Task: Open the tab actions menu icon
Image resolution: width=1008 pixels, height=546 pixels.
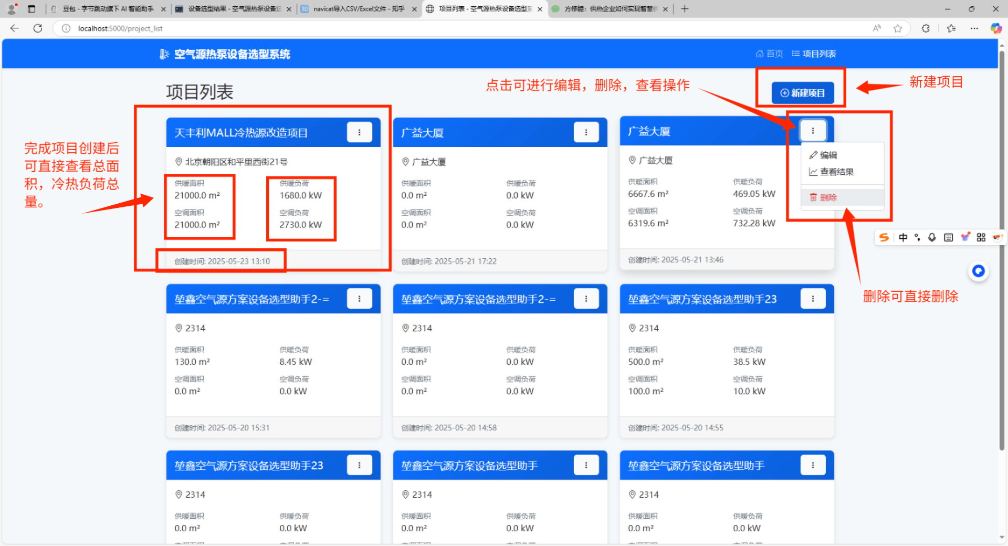Action: (x=31, y=9)
